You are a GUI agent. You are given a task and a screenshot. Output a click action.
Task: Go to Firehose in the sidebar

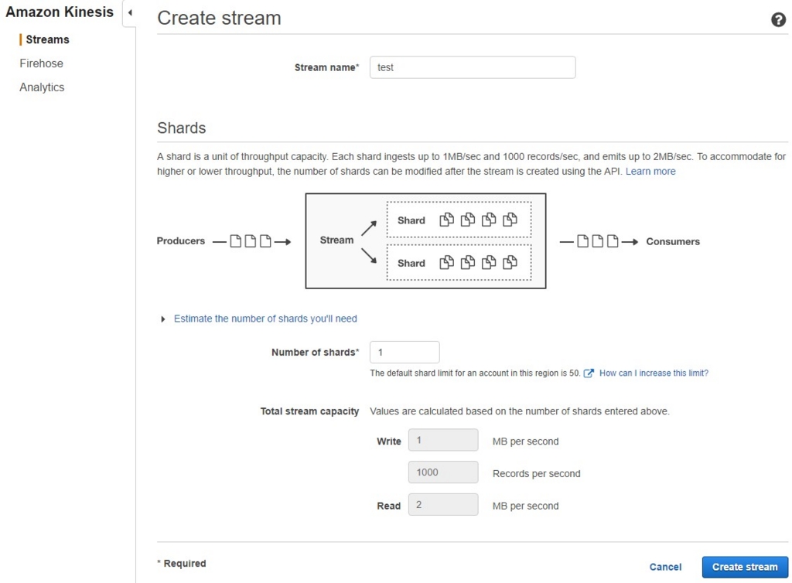(x=42, y=63)
